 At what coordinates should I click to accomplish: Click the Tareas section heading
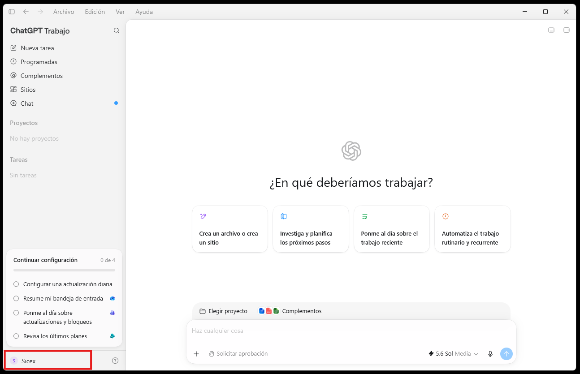pyautogui.click(x=19, y=159)
